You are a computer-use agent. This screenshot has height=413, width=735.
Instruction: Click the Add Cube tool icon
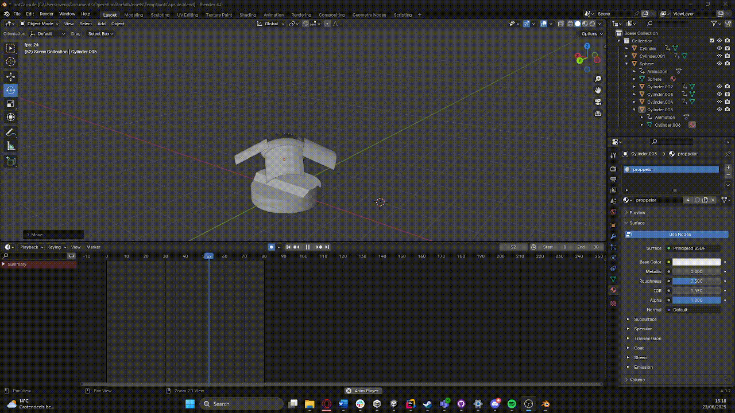[x=10, y=162]
